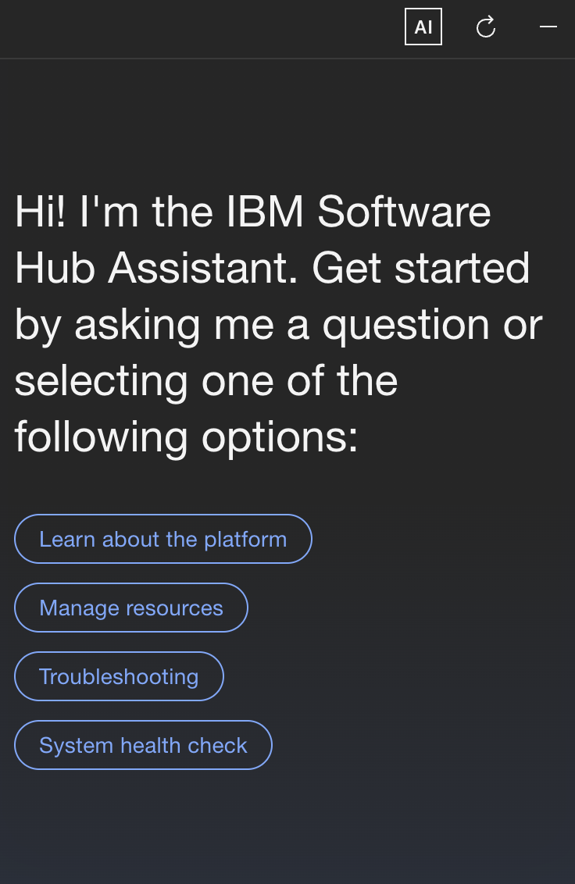Click the AI label icon
The image size is (575, 884).
(x=423, y=27)
